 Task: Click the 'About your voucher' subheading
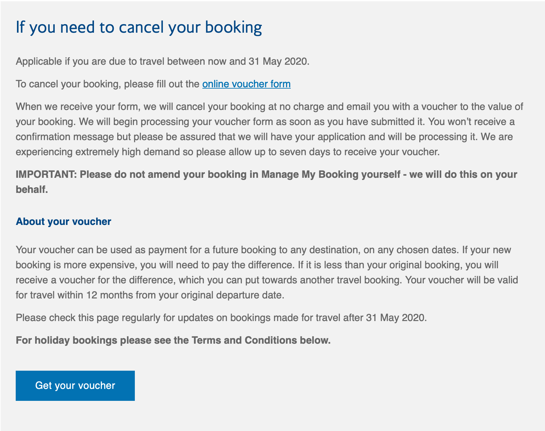(x=63, y=221)
